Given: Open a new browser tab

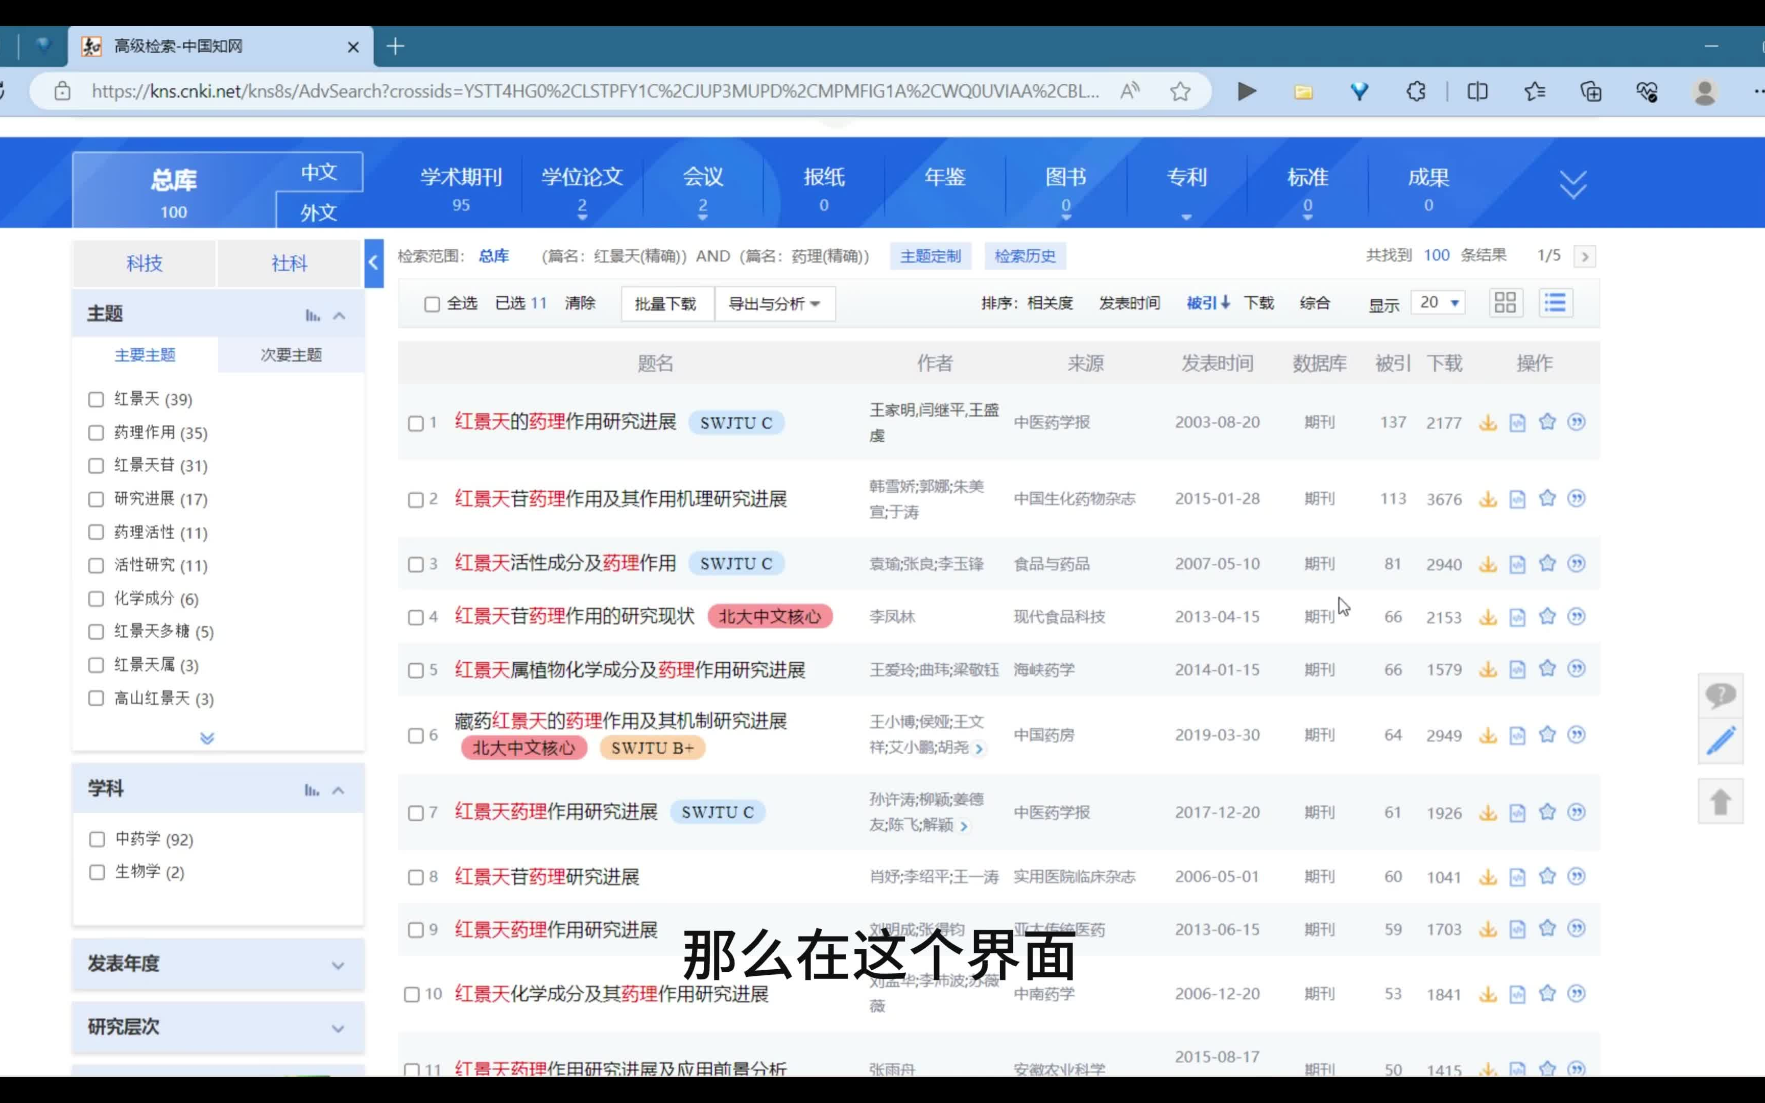Looking at the screenshot, I should [395, 46].
